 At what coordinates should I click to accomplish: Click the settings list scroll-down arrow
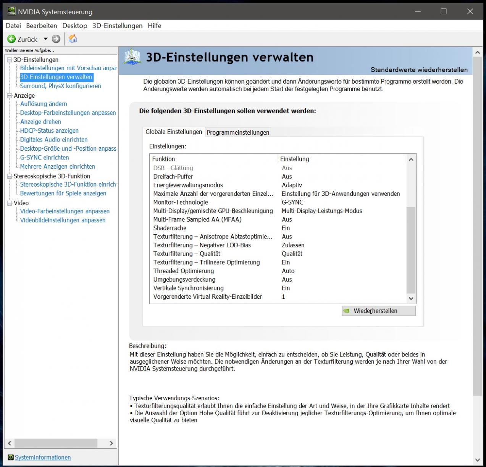[411, 298]
